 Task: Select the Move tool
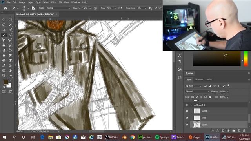pos(4,20)
